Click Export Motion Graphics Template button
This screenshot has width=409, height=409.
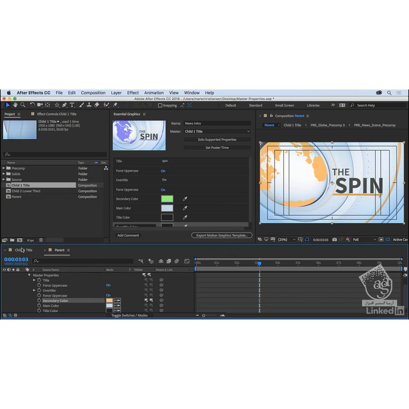[222, 235]
